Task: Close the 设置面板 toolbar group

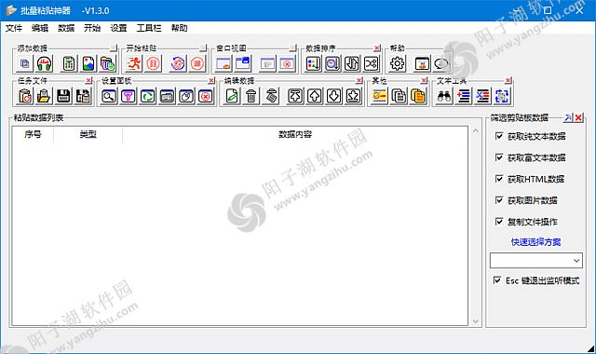Action: tap(211, 81)
